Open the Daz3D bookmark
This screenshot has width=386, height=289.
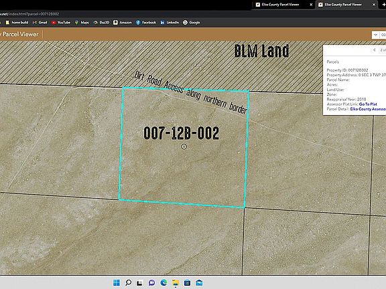101,22
